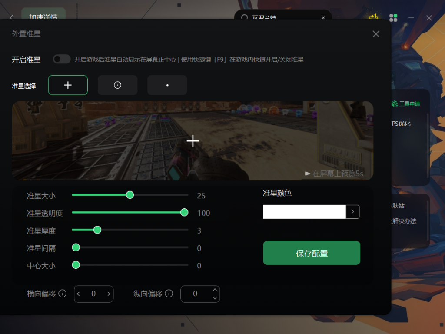Click the F9 shortcut hint text

242,59
